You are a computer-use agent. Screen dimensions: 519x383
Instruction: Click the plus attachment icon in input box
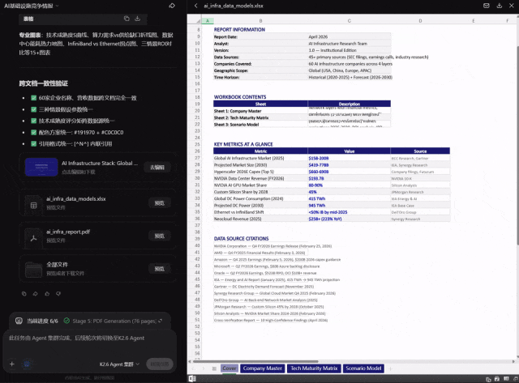[x=12, y=364]
